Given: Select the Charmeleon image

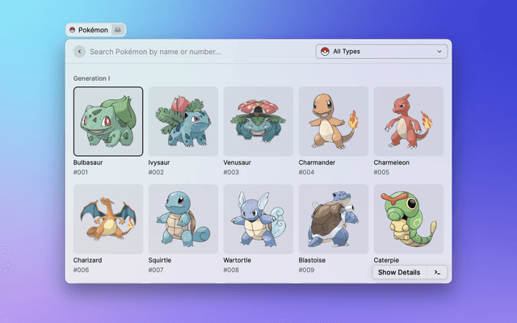Looking at the screenshot, I should [x=409, y=121].
